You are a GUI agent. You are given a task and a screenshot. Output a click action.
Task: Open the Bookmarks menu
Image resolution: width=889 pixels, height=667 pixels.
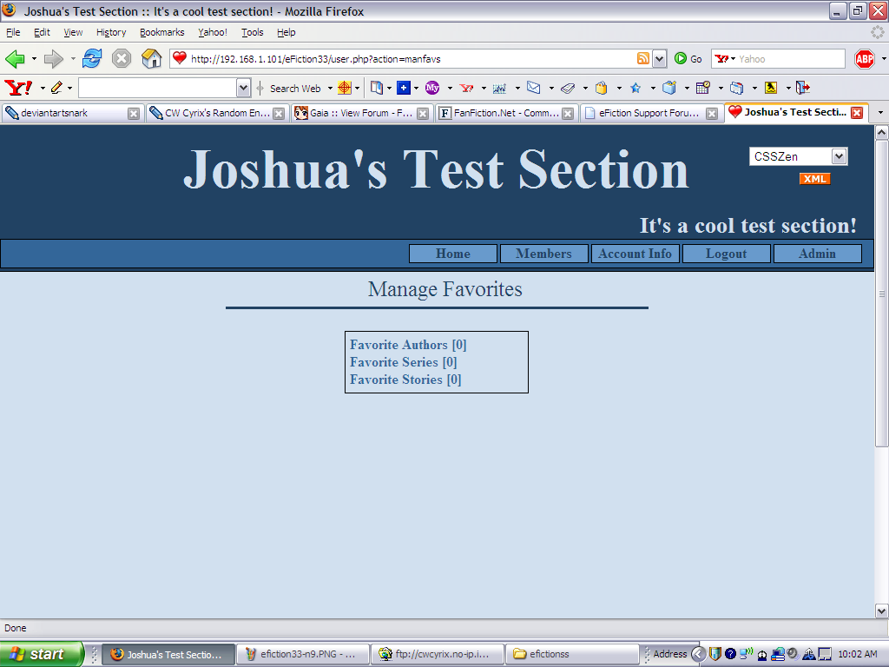pyautogui.click(x=162, y=32)
